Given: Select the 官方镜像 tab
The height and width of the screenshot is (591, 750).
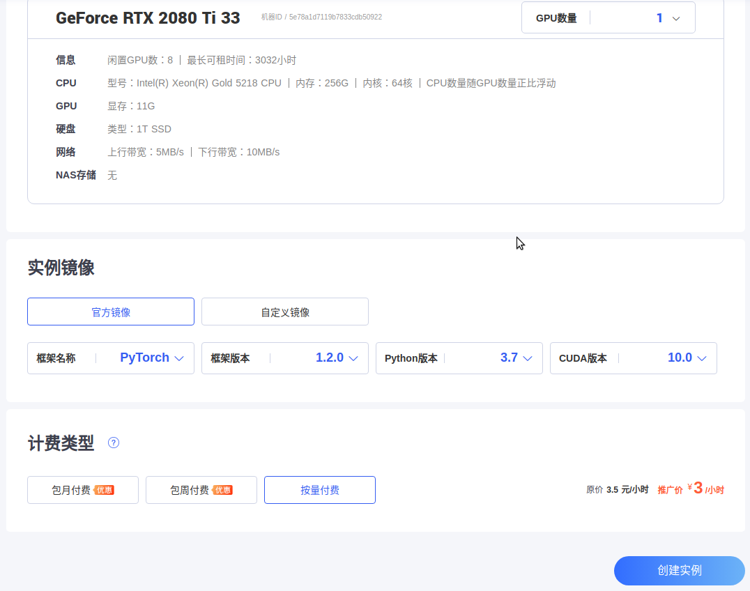Looking at the screenshot, I should pyautogui.click(x=110, y=311).
